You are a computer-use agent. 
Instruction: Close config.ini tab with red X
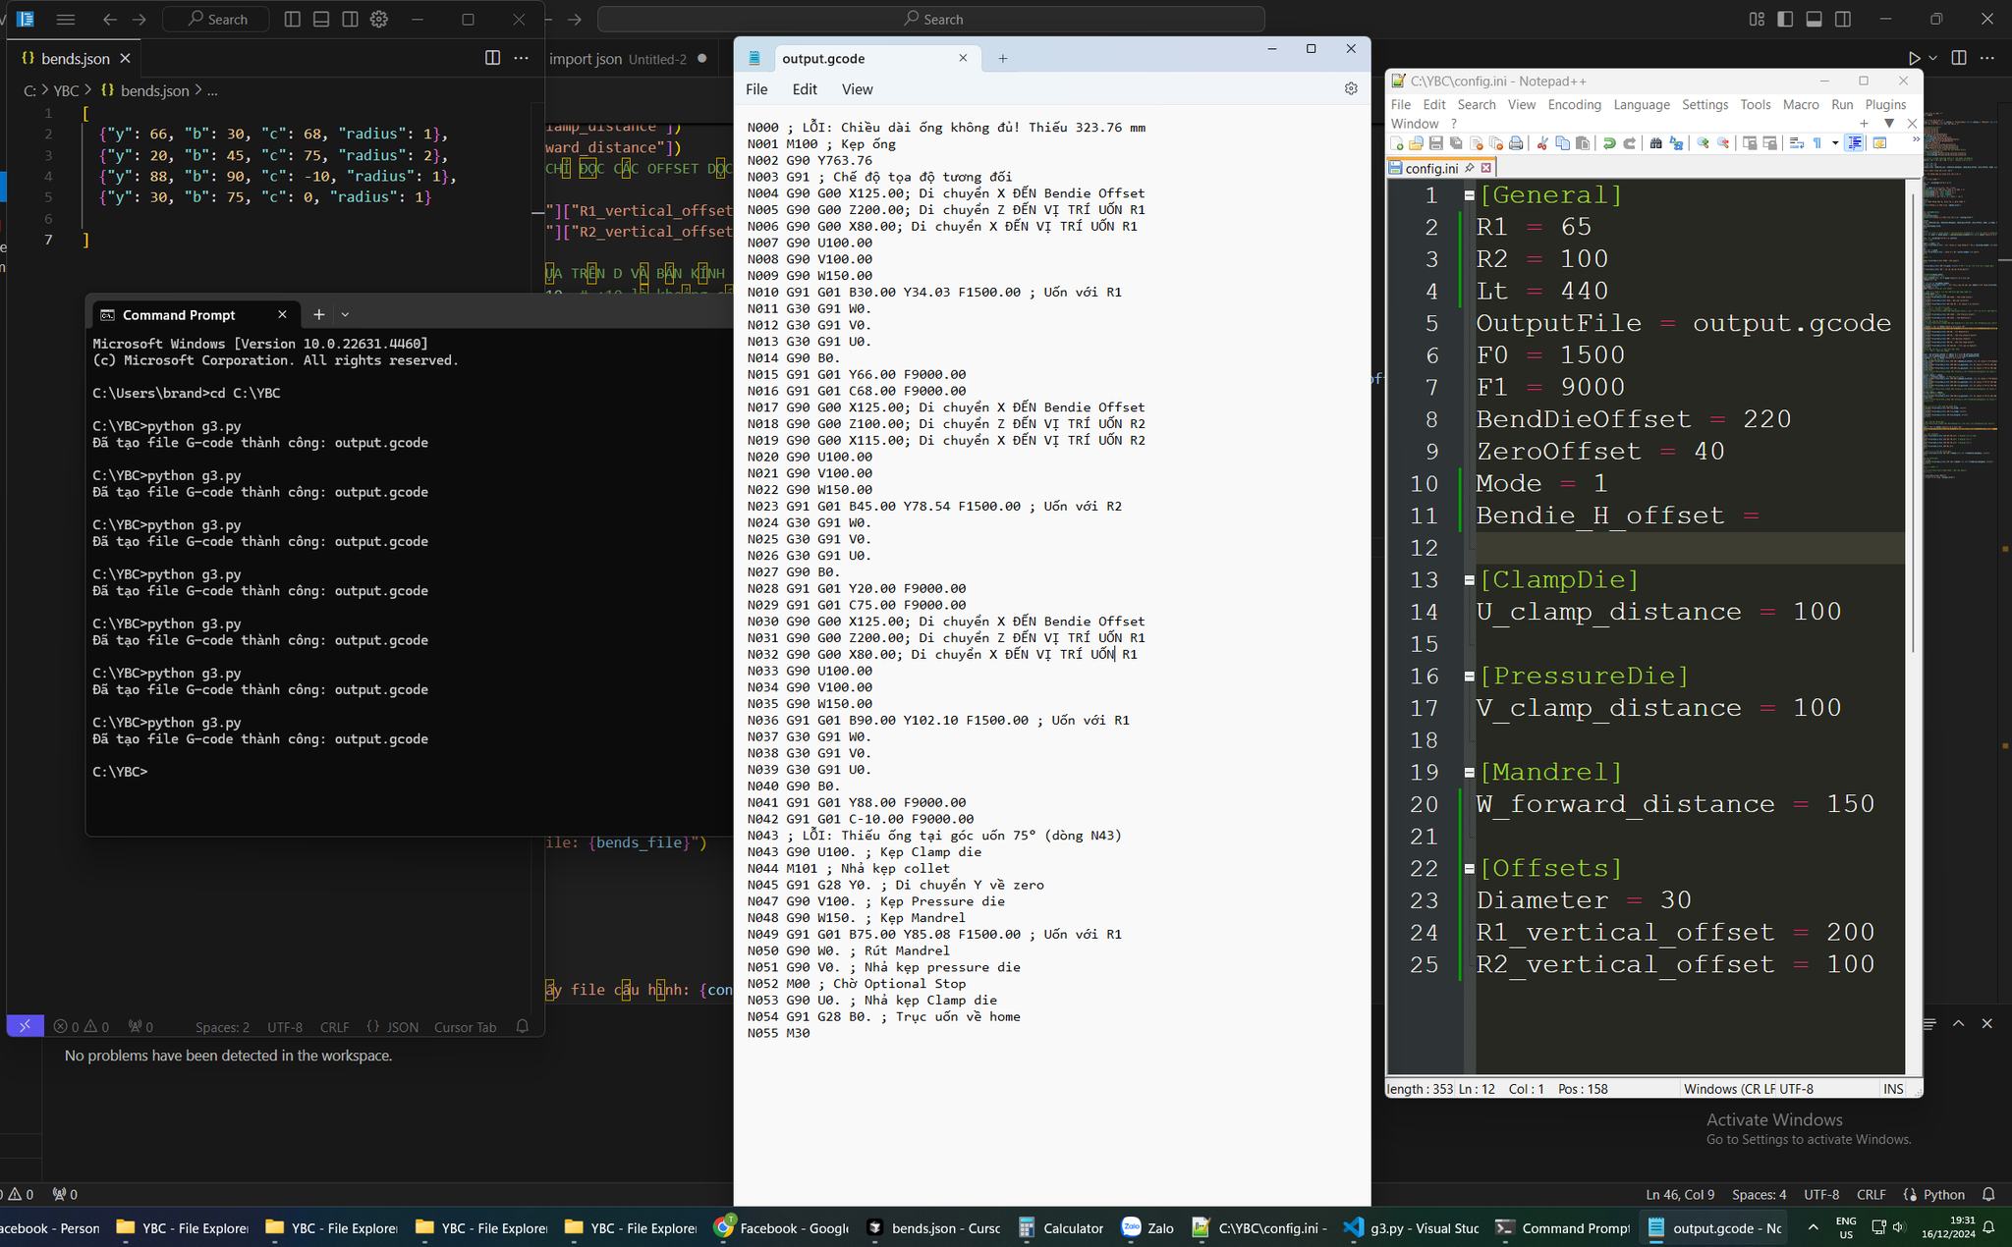pos(1486,168)
